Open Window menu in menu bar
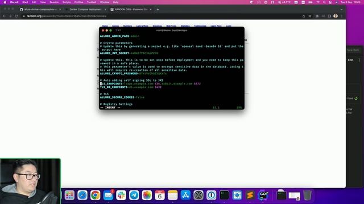364x204 pixels. pos(105,2)
